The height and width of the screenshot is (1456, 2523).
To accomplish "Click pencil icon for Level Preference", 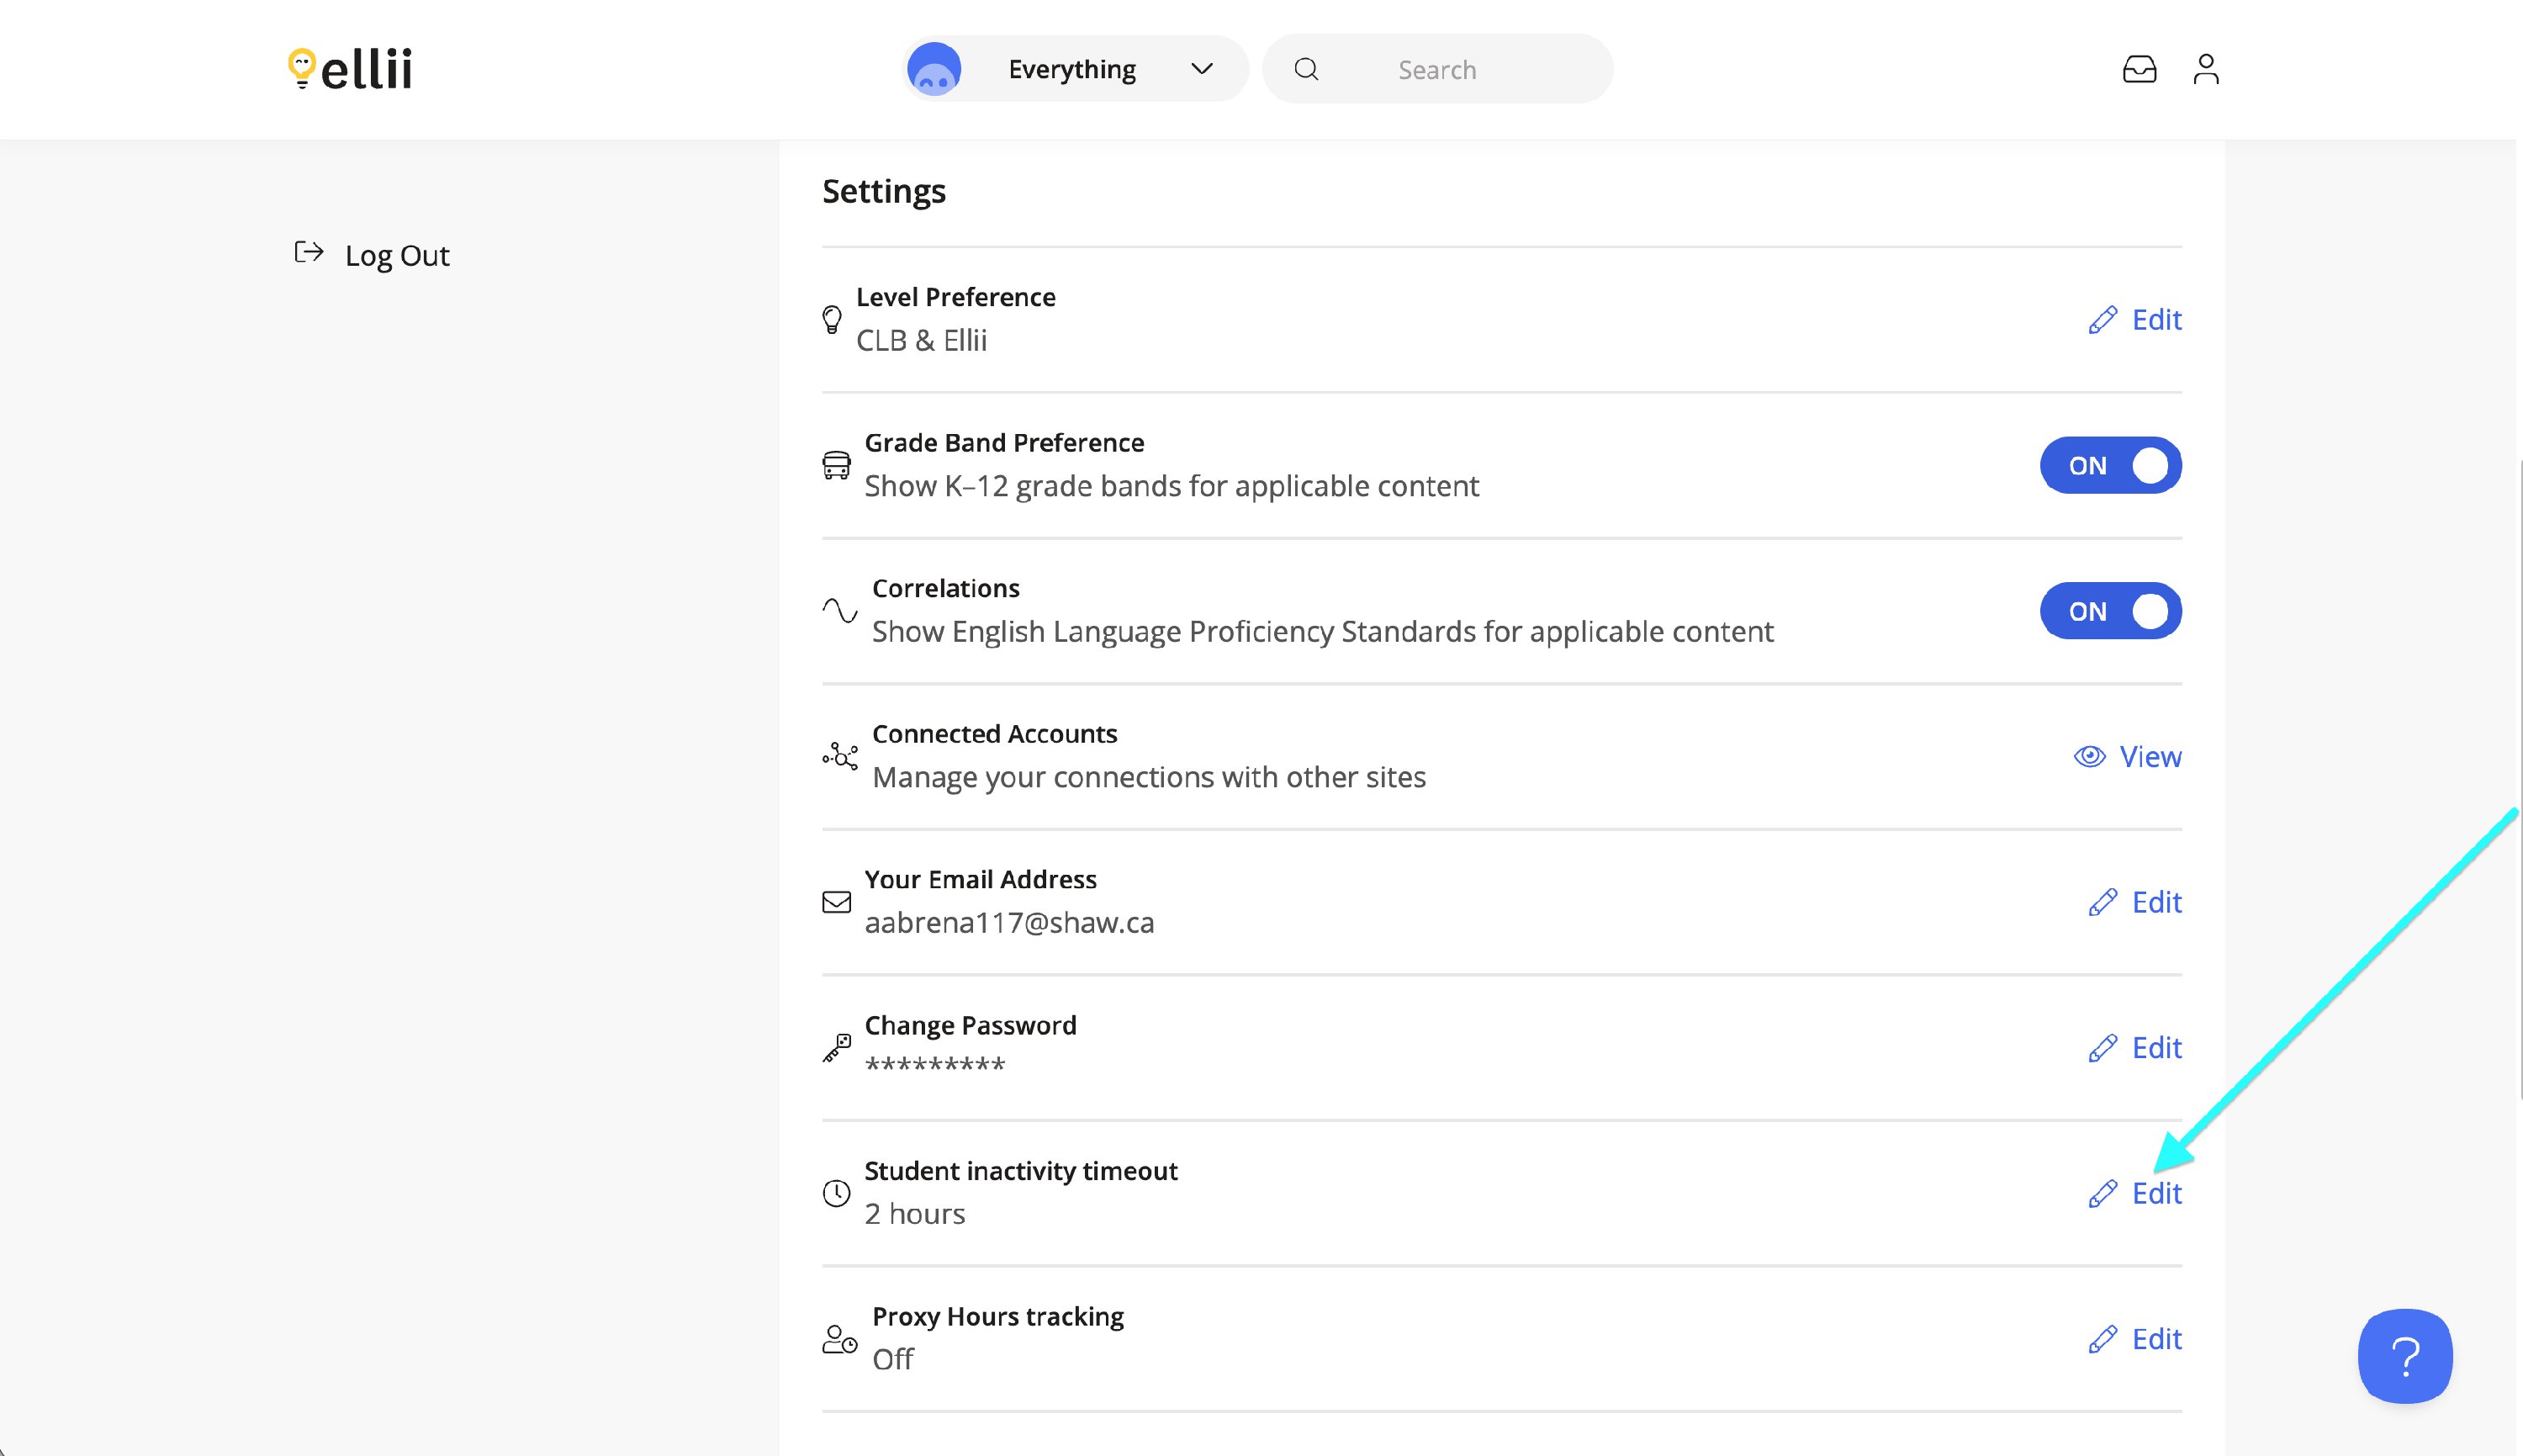I will pos(2102,320).
